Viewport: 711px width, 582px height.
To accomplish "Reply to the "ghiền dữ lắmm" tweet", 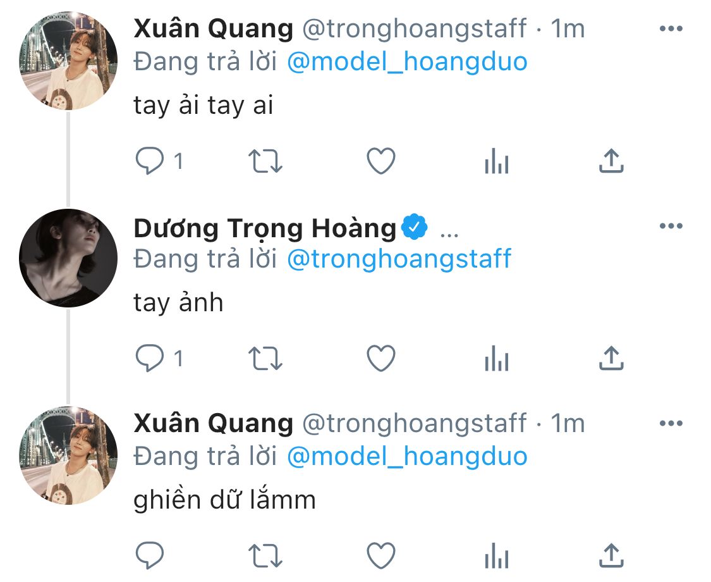I will pyautogui.click(x=150, y=555).
